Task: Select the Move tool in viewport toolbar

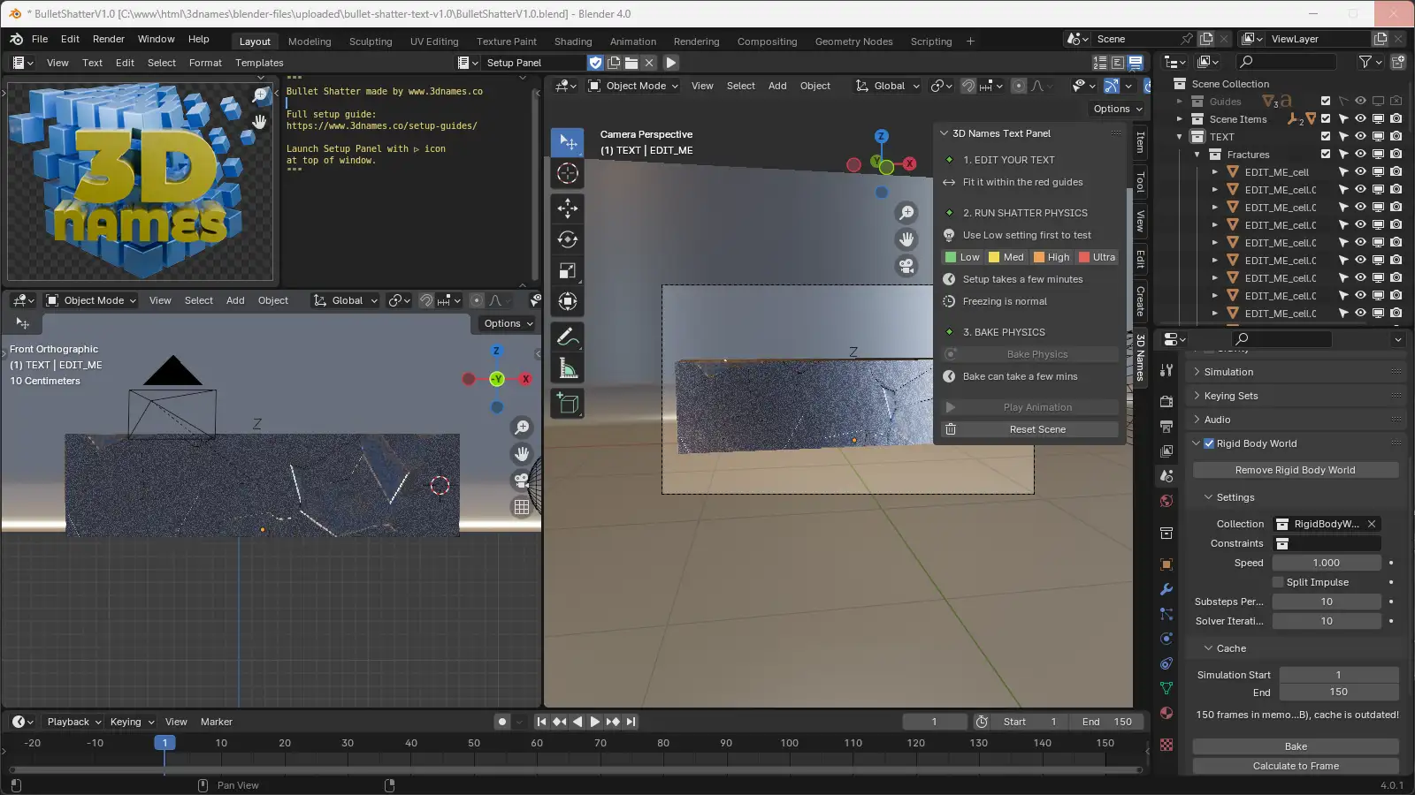Action: click(x=567, y=208)
